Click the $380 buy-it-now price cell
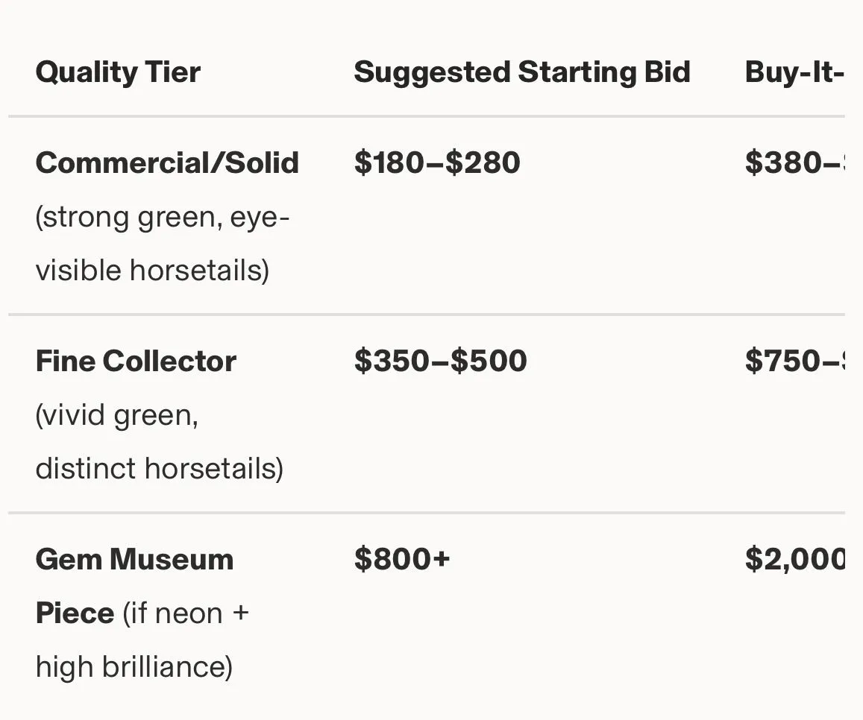Image resolution: width=863 pixels, height=720 pixels. [794, 162]
